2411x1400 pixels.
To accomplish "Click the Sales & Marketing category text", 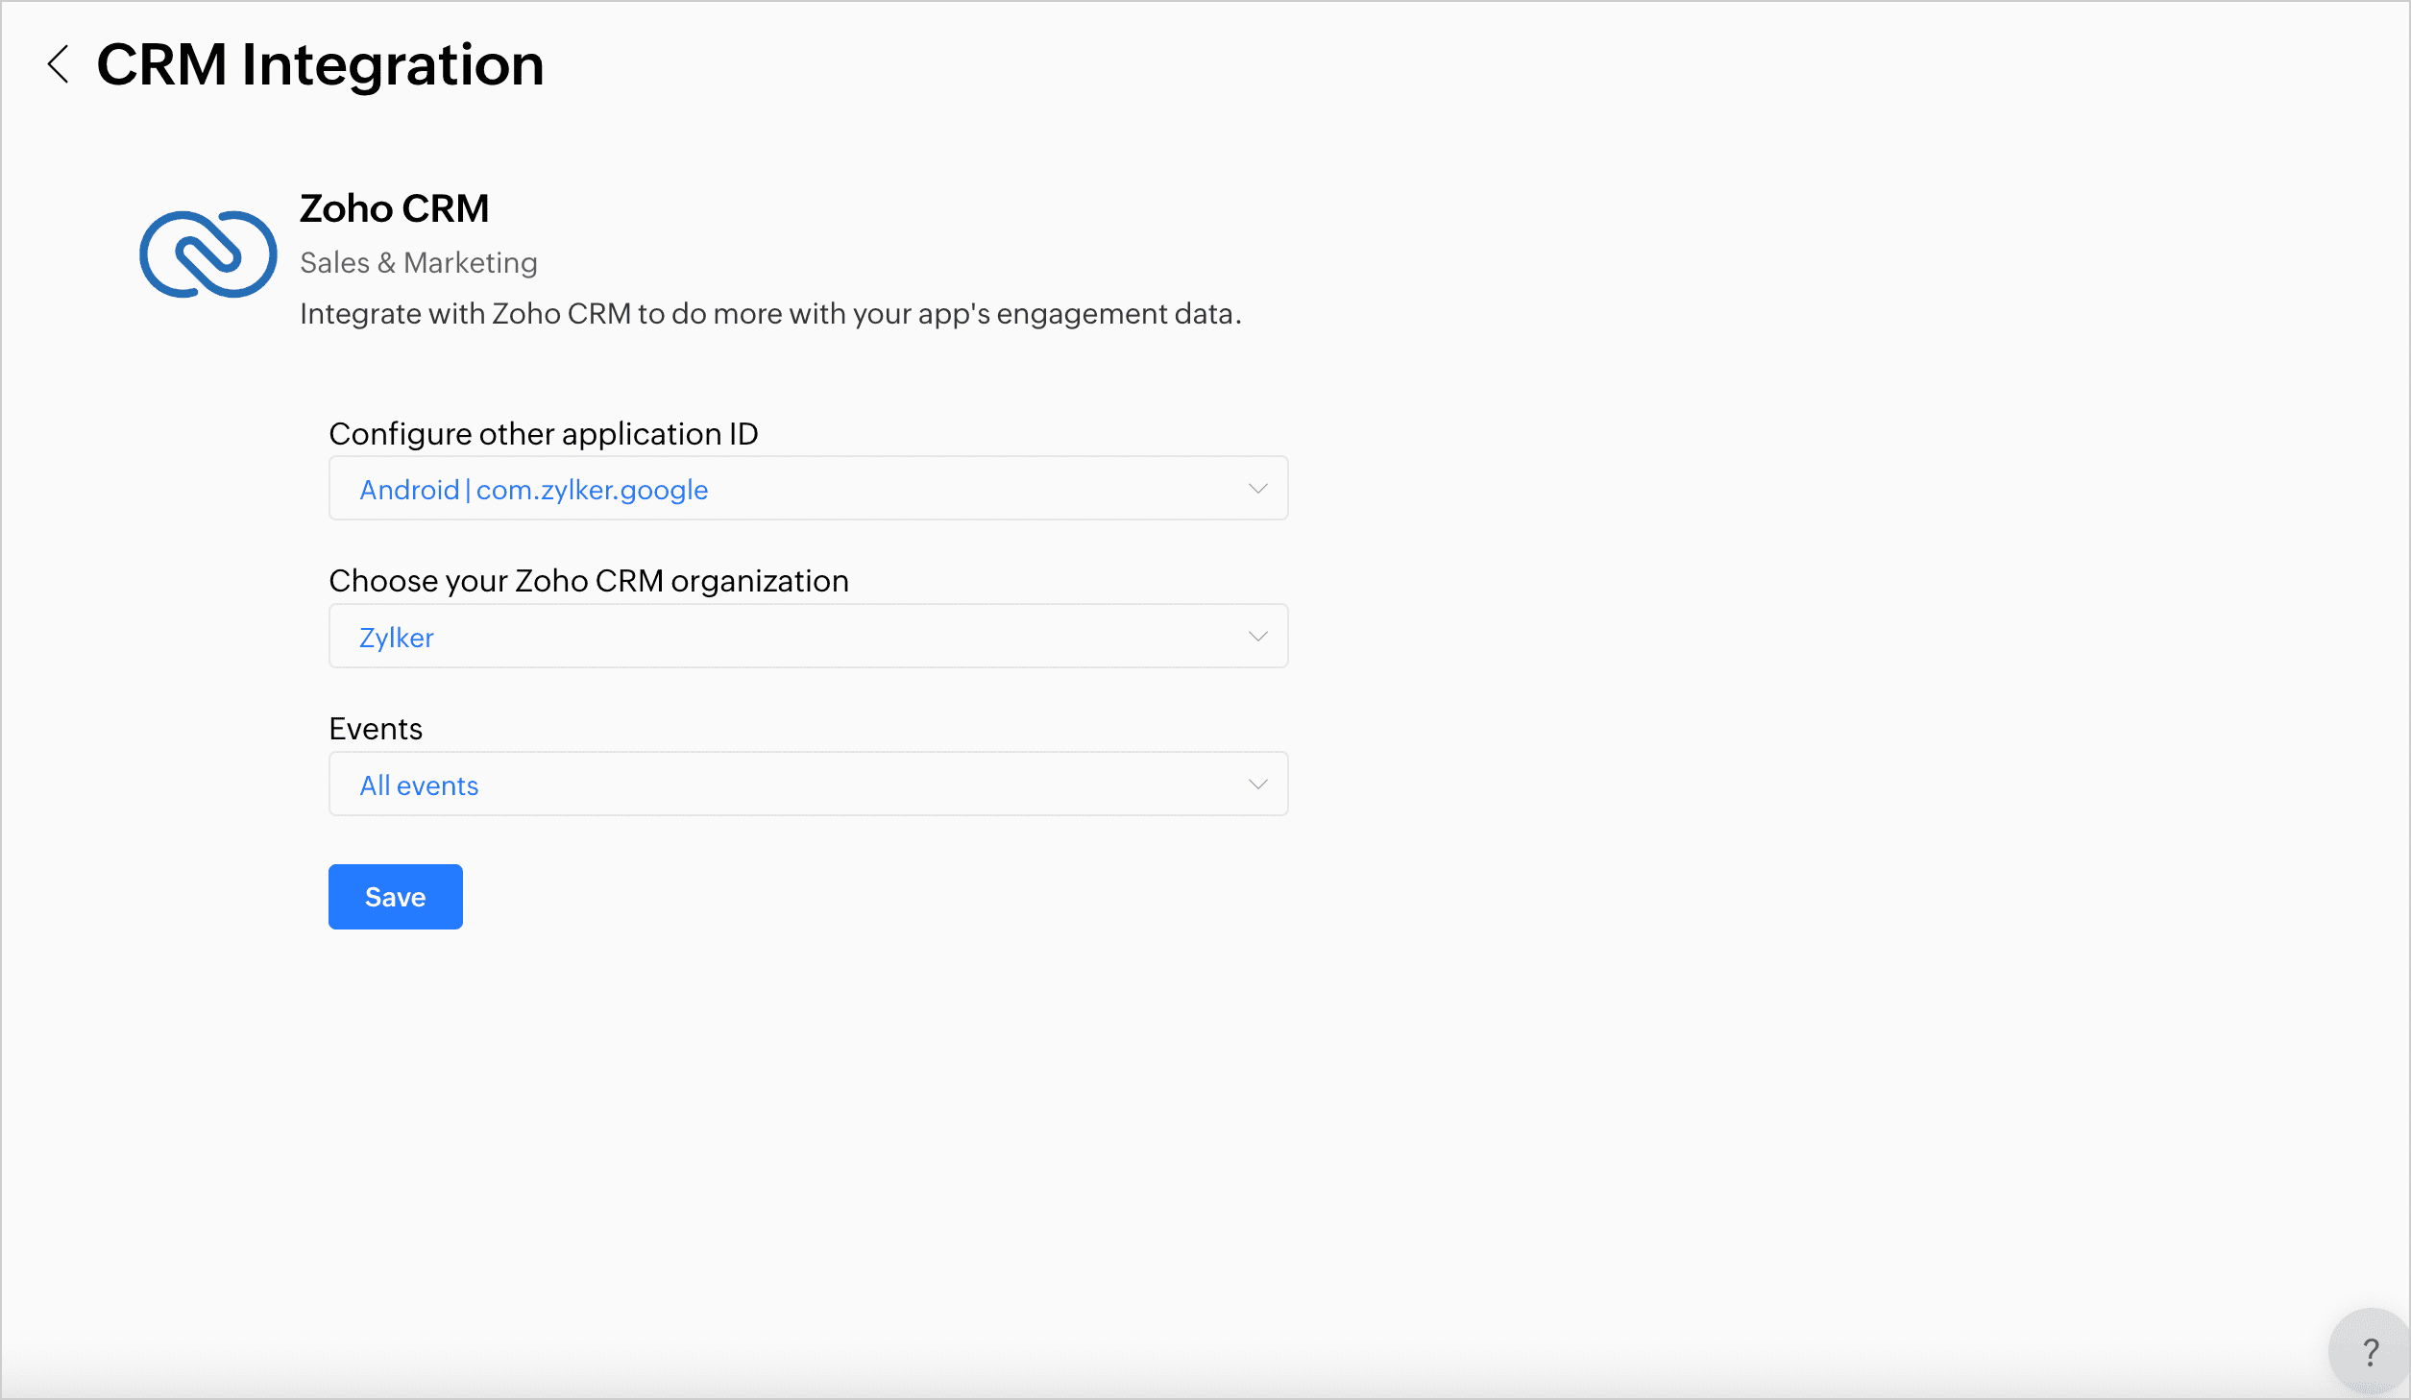I will (418, 262).
